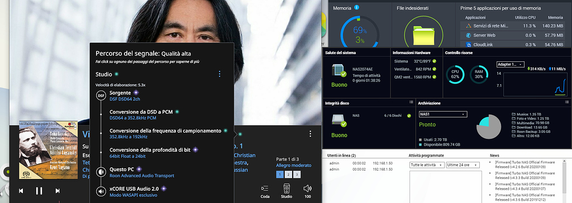Click the green check beside 6 / 6 Dischi
Screen dimensions: 572x203
409,115
